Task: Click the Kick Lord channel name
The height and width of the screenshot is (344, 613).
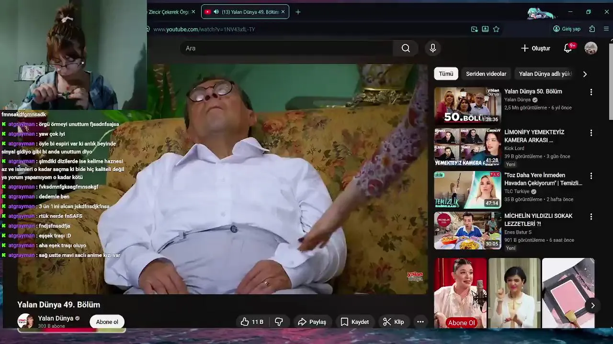Action: [514, 149]
